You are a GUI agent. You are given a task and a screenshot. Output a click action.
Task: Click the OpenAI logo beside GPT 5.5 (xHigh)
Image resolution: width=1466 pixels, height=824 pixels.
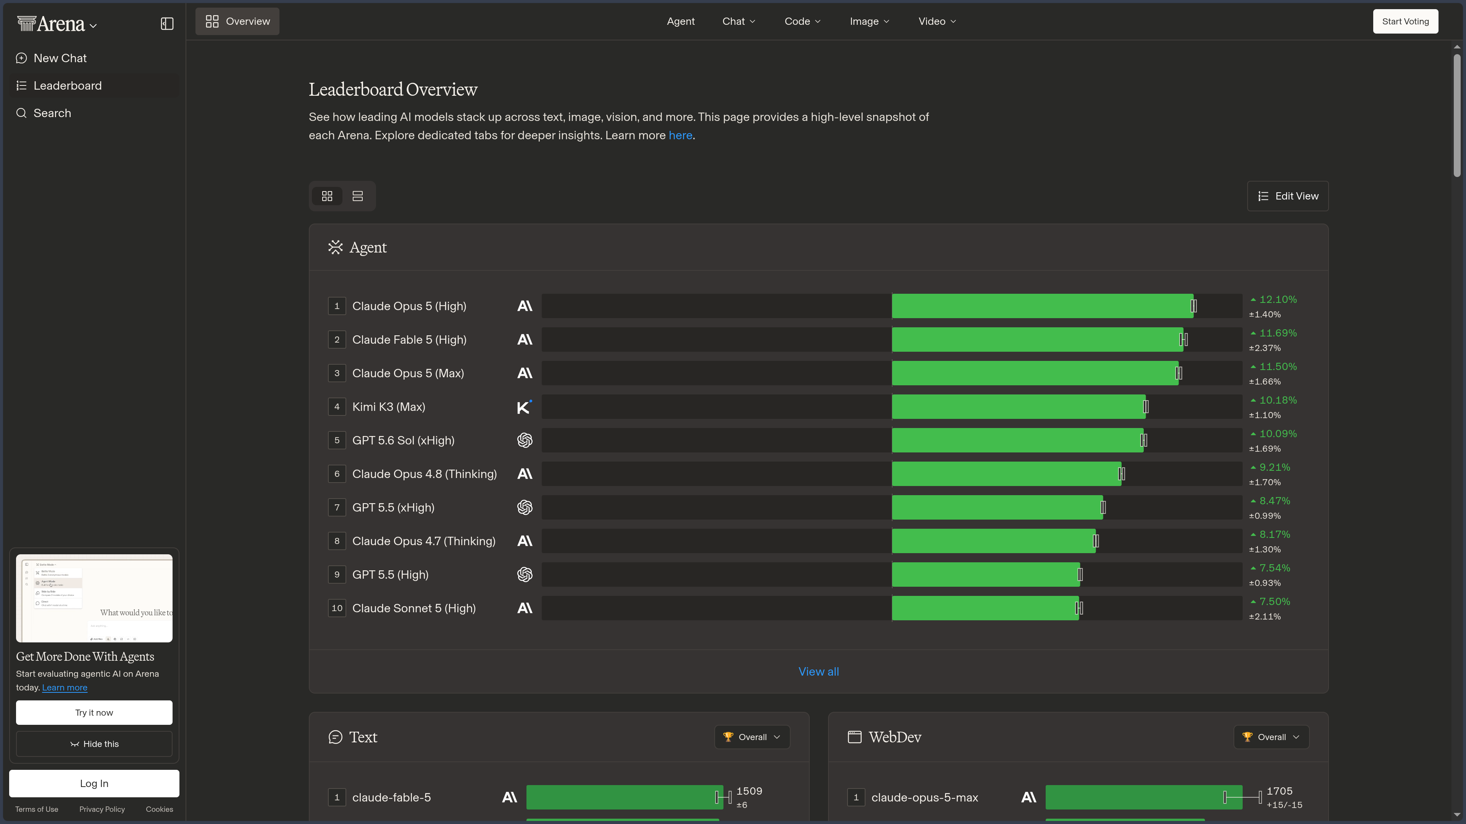click(x=525, y=507)
